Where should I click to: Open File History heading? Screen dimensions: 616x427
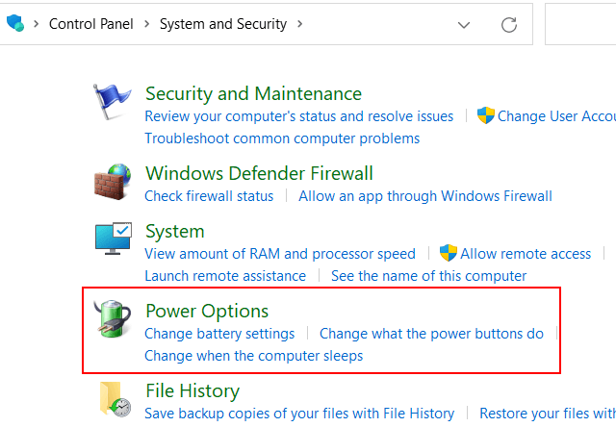pyautogui.click(x=192, y=390)
